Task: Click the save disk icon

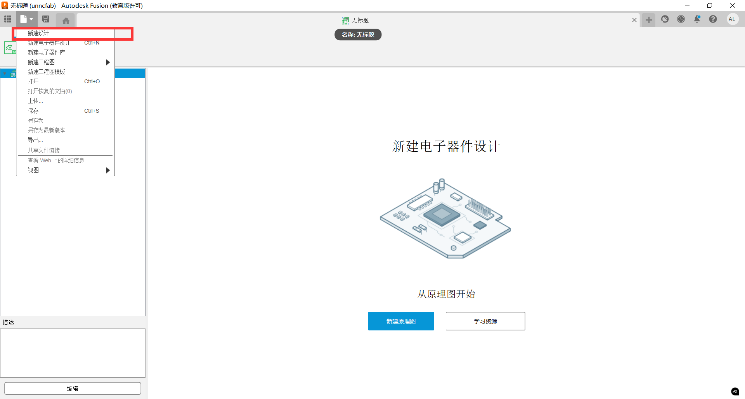Action: 45,19
